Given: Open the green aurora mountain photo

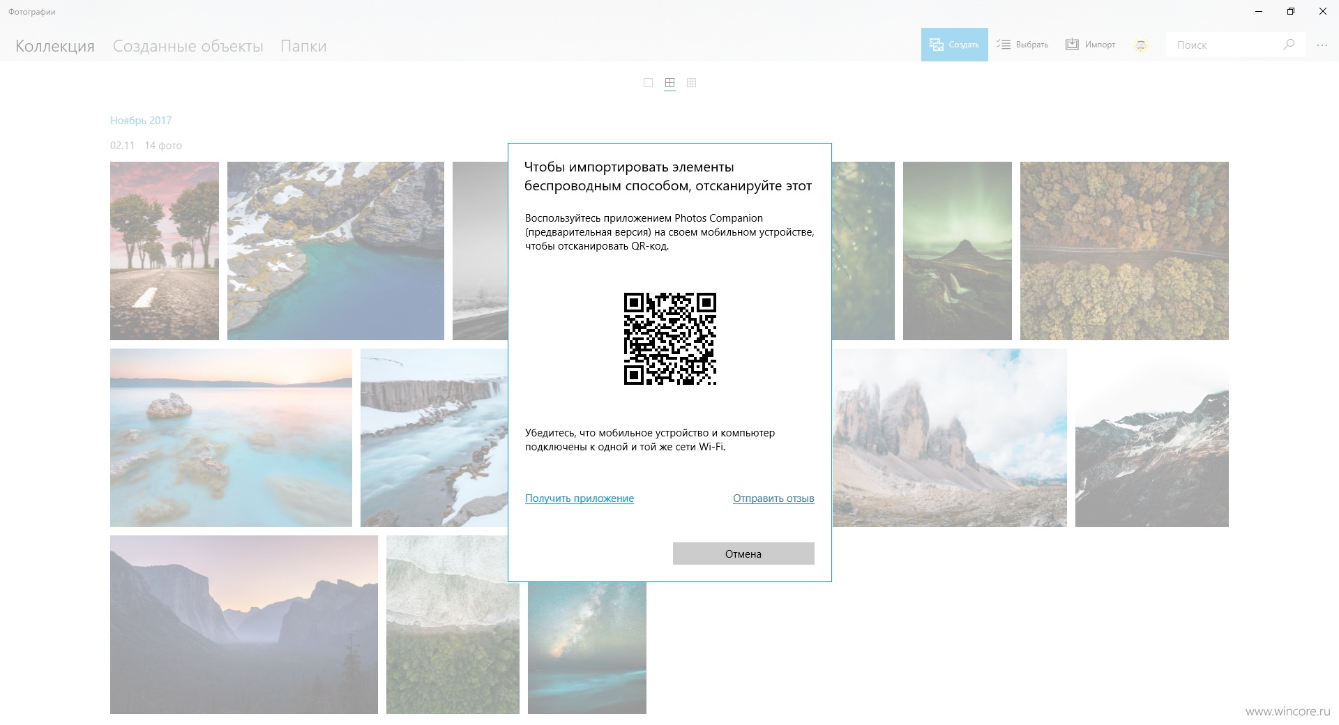Looking at the screenshot, I should 957,251.
